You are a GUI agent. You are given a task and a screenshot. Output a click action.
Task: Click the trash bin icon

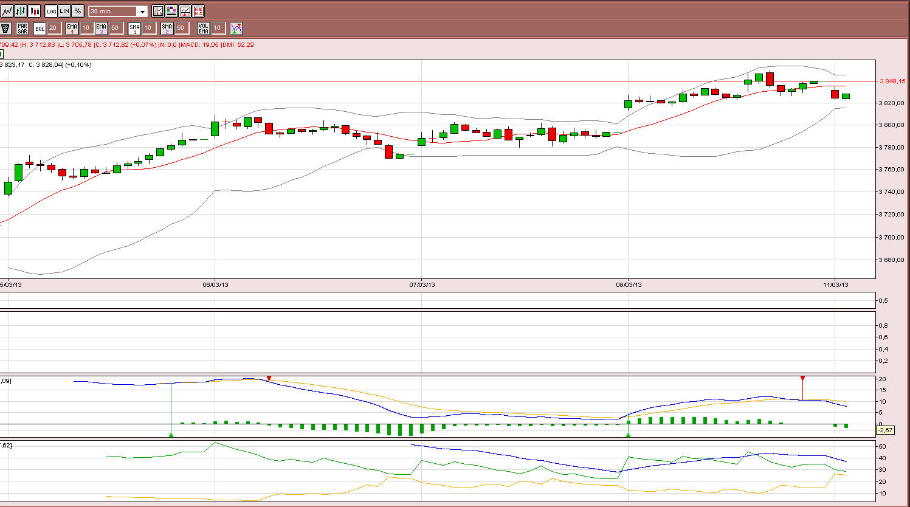point(5,28)
